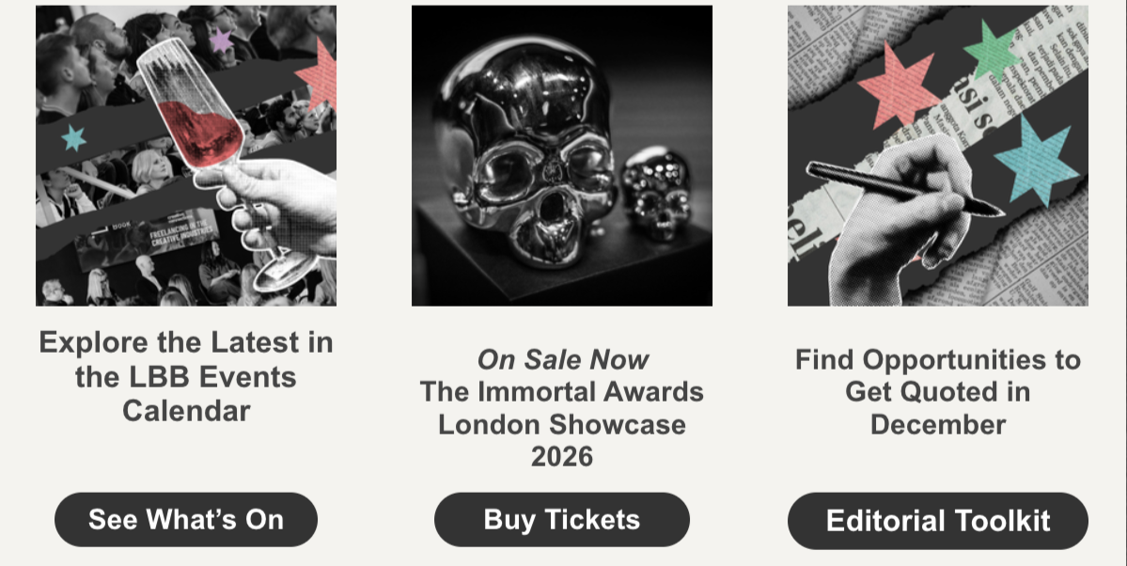1127x566 pixels.
Task: Open the chrome skulls trophy image
Action: pos(561,155)
